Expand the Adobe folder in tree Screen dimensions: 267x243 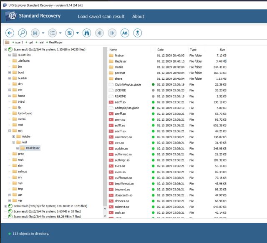click(14, 137)
